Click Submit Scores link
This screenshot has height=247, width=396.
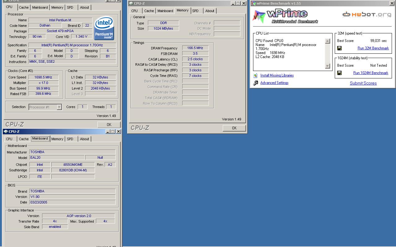tap(363, 83)
